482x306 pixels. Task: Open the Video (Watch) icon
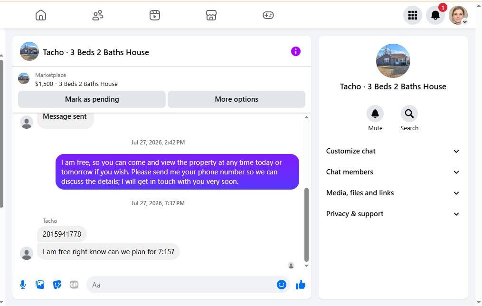click(x=155, y=15)
